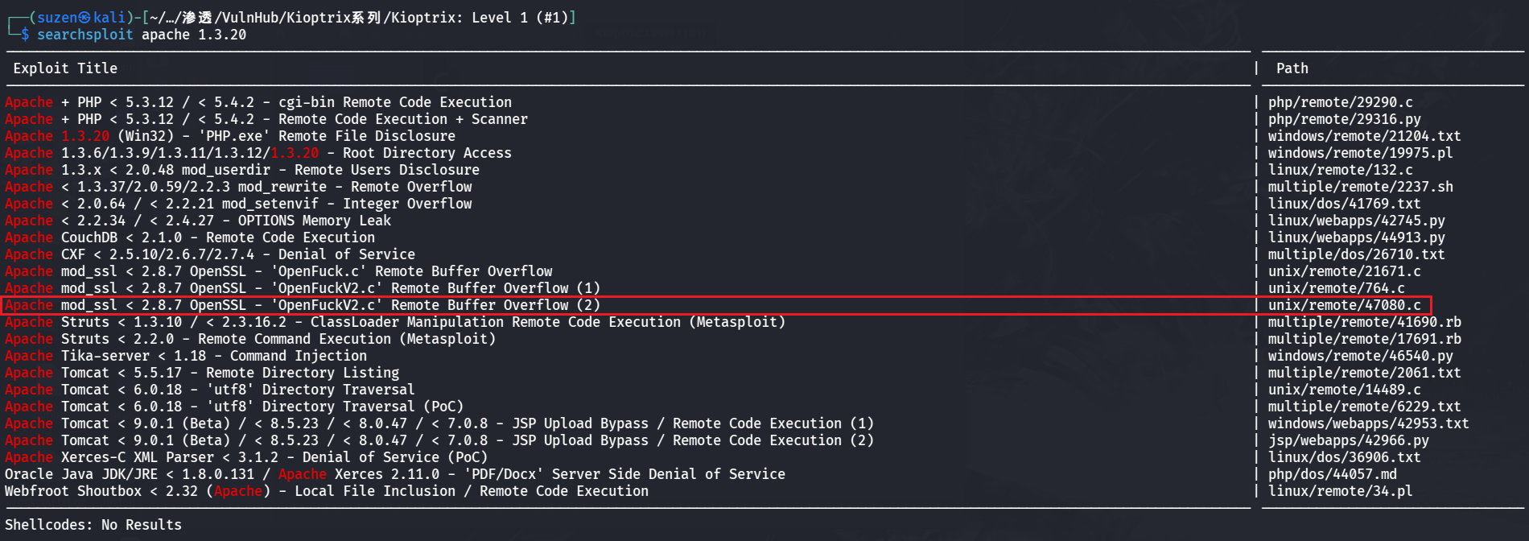Click the linux/remote/34.pl path

(x=1340, y=491)
